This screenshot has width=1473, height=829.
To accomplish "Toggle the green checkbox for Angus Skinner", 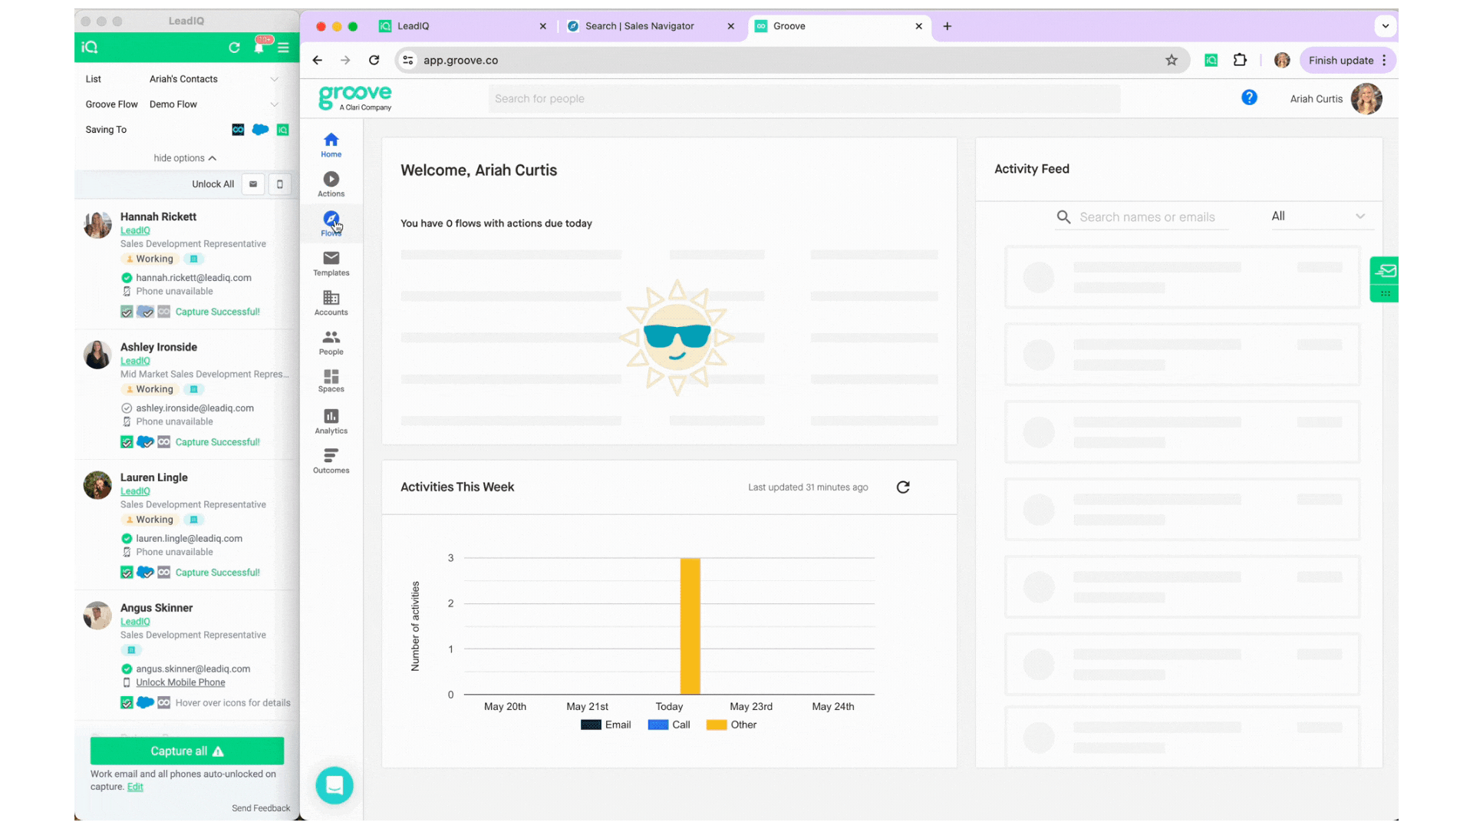I will pyautogui.click(x=127, y=702).
